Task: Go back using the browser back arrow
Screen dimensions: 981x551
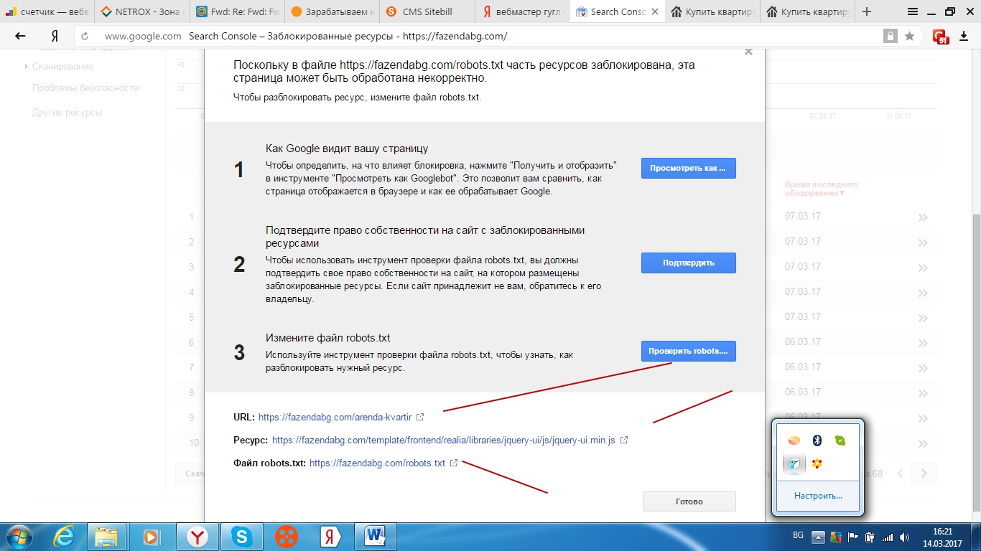Action: click(x=20, y=36)
